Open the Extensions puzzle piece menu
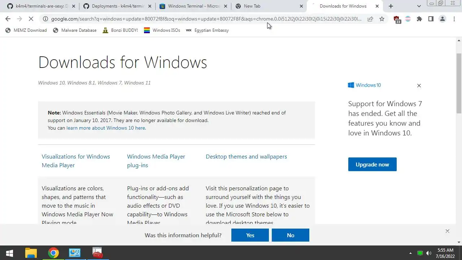Image resolution: width=462 pixels, height=260 pixels. pos(419,19)
